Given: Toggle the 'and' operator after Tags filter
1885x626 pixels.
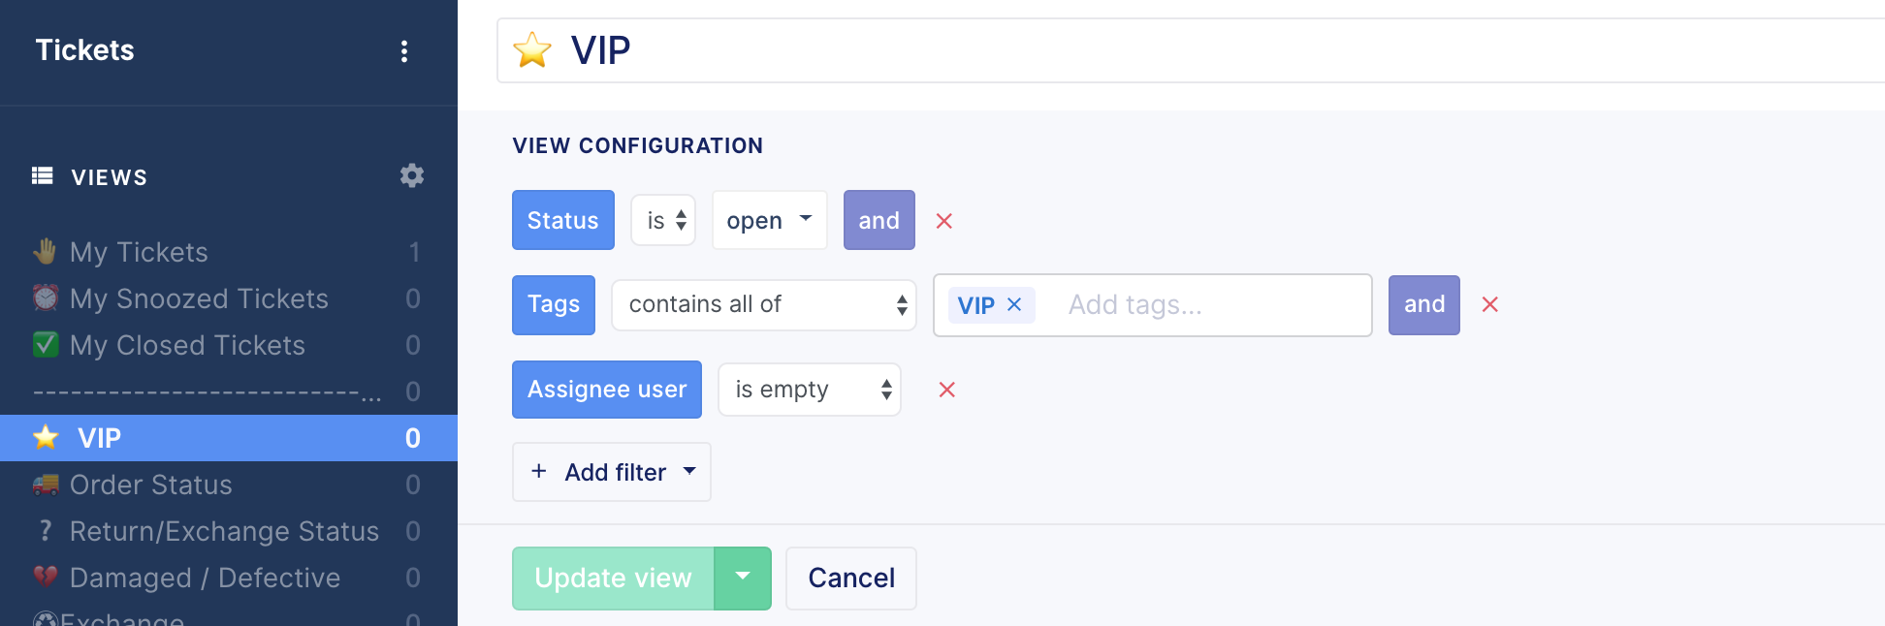Looking at the screenshot, I should point(1424,304).
